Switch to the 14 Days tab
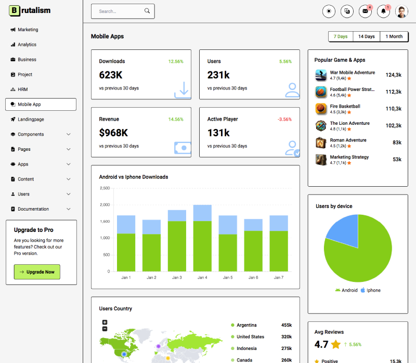 [366, 36]
